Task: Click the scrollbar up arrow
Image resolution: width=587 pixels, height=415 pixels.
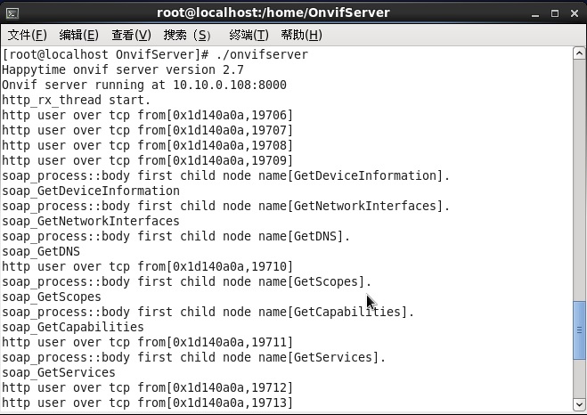Action: pyautogui.click(x=579, y=53)
